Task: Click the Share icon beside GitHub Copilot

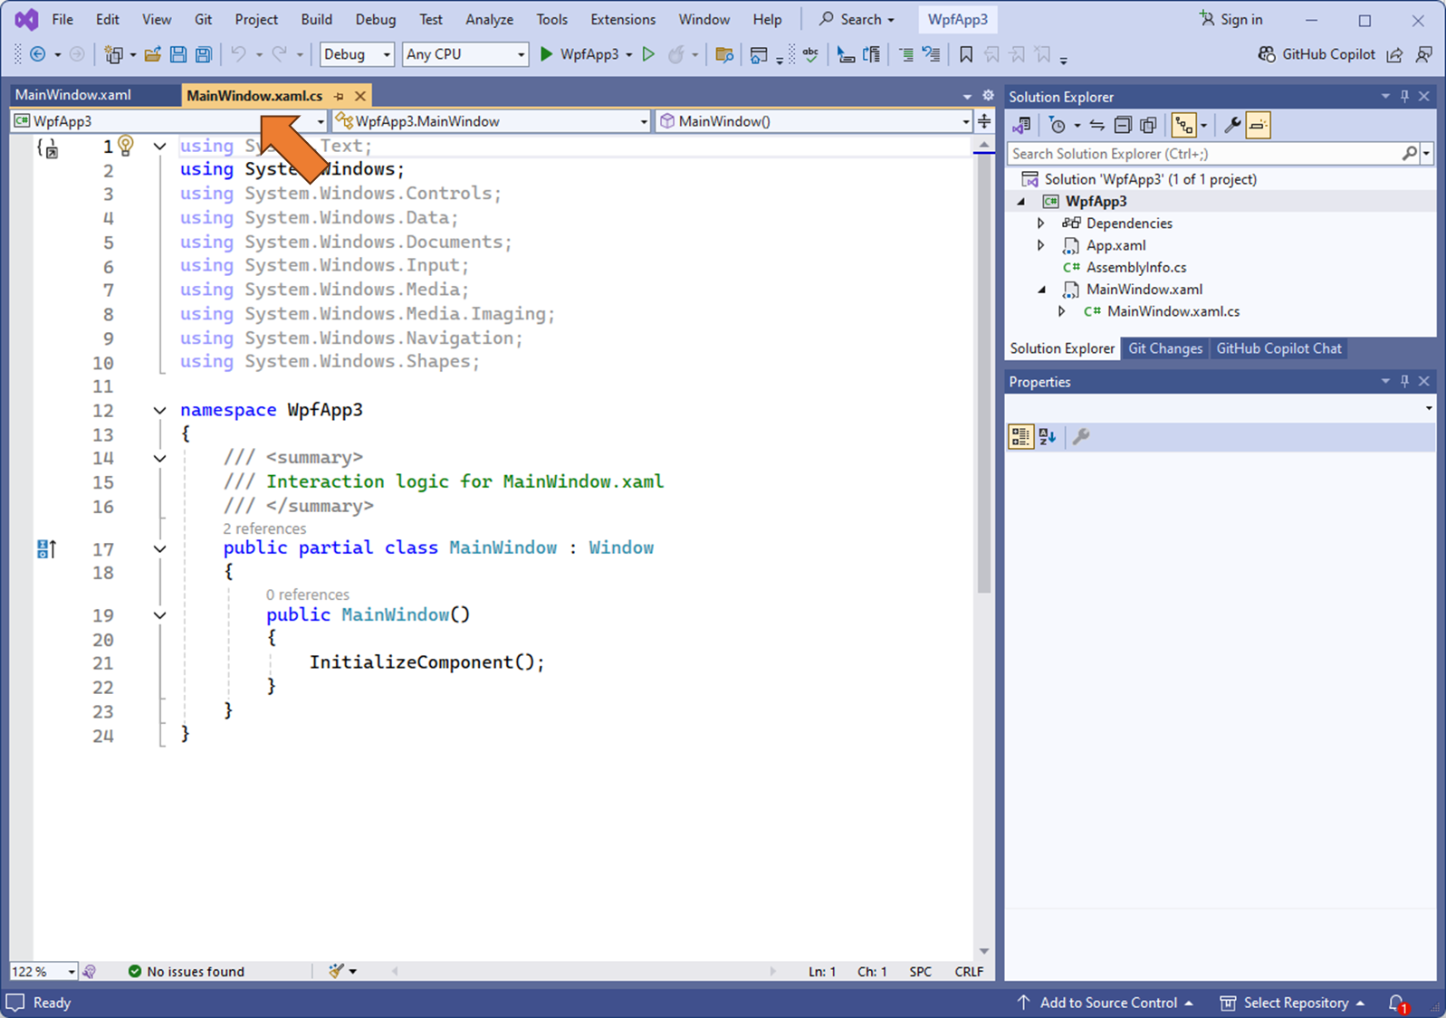Action: (x=1395, y=54)
